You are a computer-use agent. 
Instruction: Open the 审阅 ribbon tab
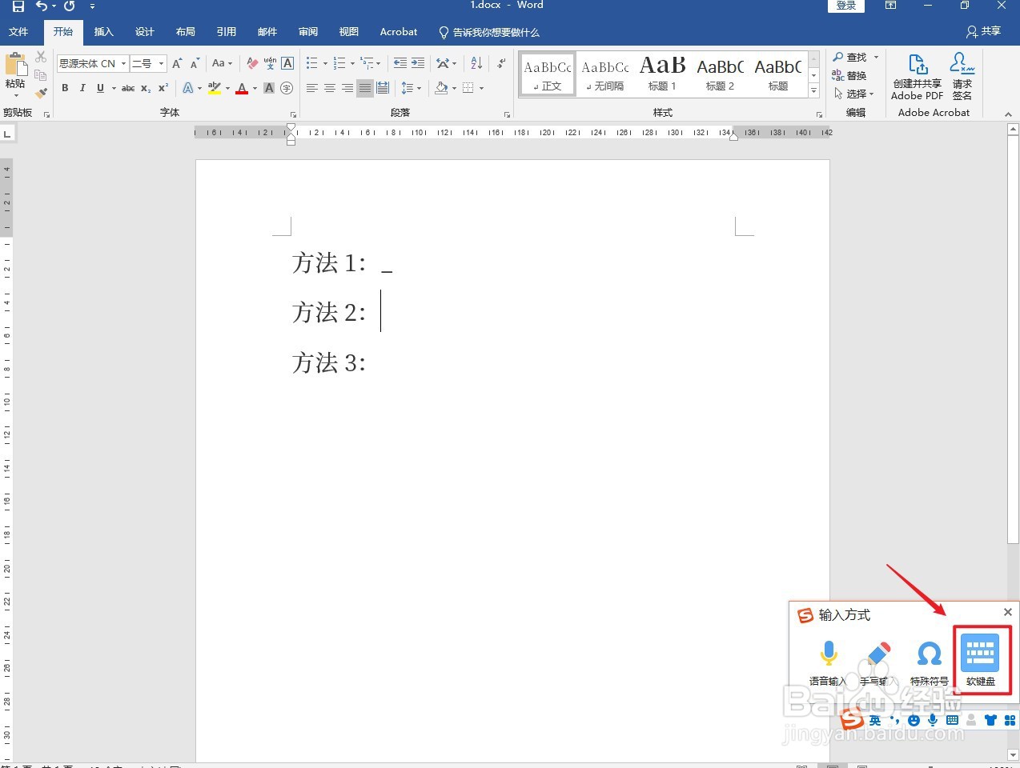coord(308,32)
